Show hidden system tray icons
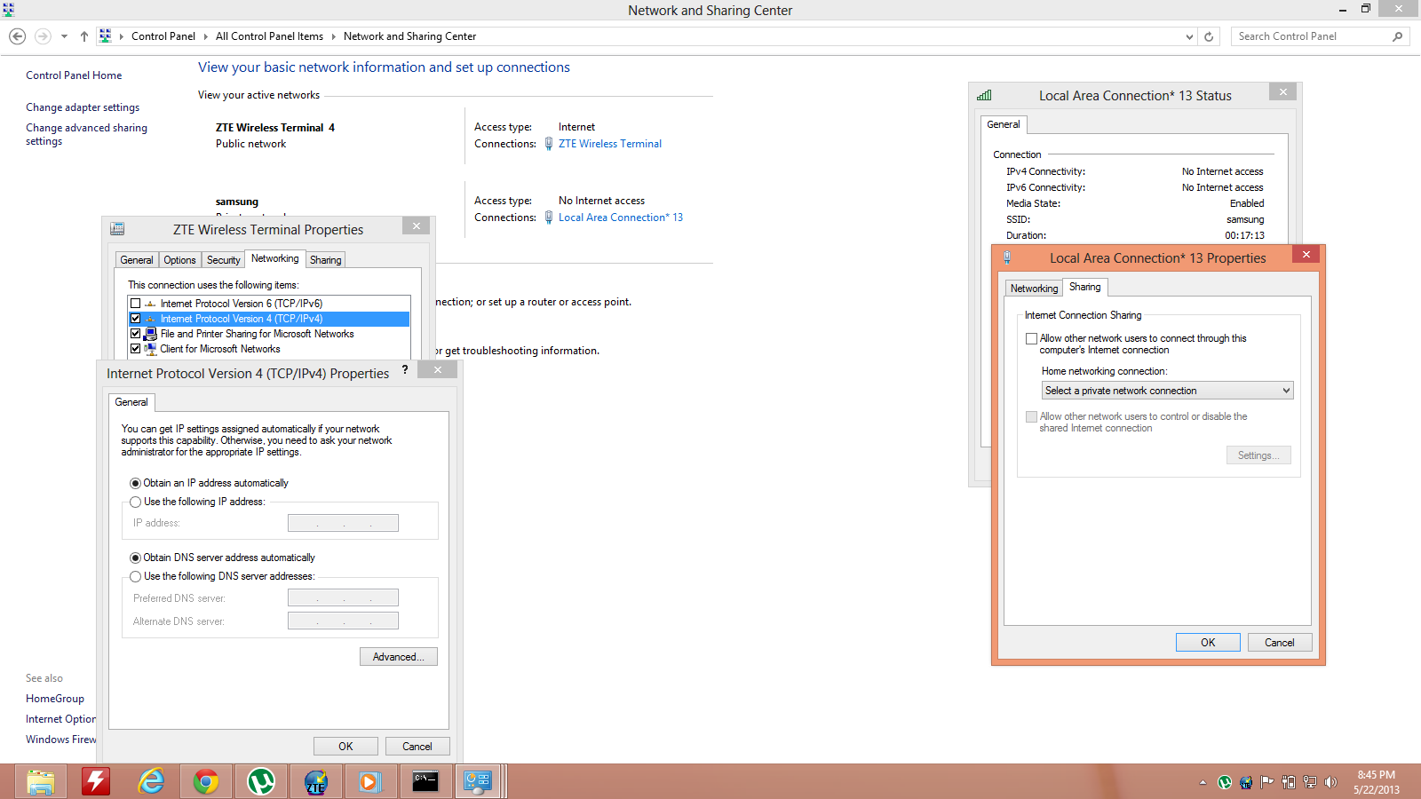 pos(1203,782)
